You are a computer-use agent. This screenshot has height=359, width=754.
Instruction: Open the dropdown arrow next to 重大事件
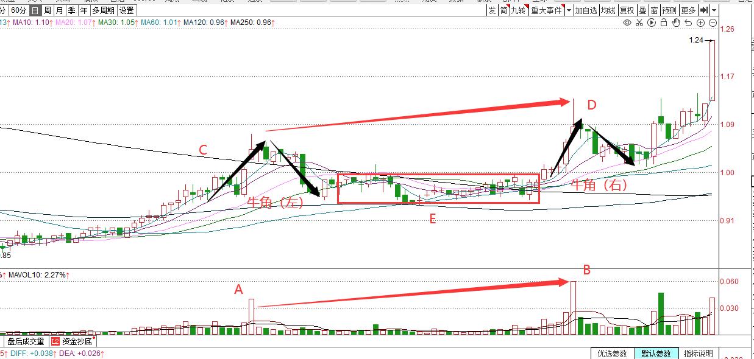point(569,10)
